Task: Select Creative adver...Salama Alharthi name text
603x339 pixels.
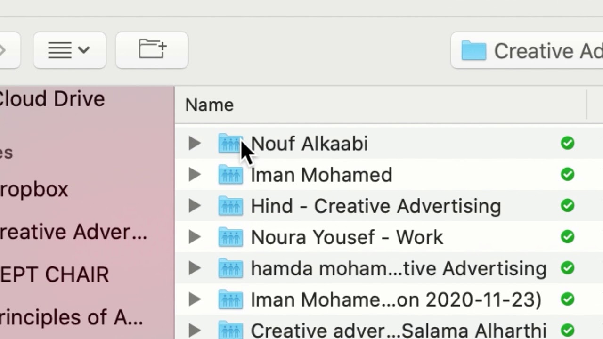Action: click(x=399, y=331)
